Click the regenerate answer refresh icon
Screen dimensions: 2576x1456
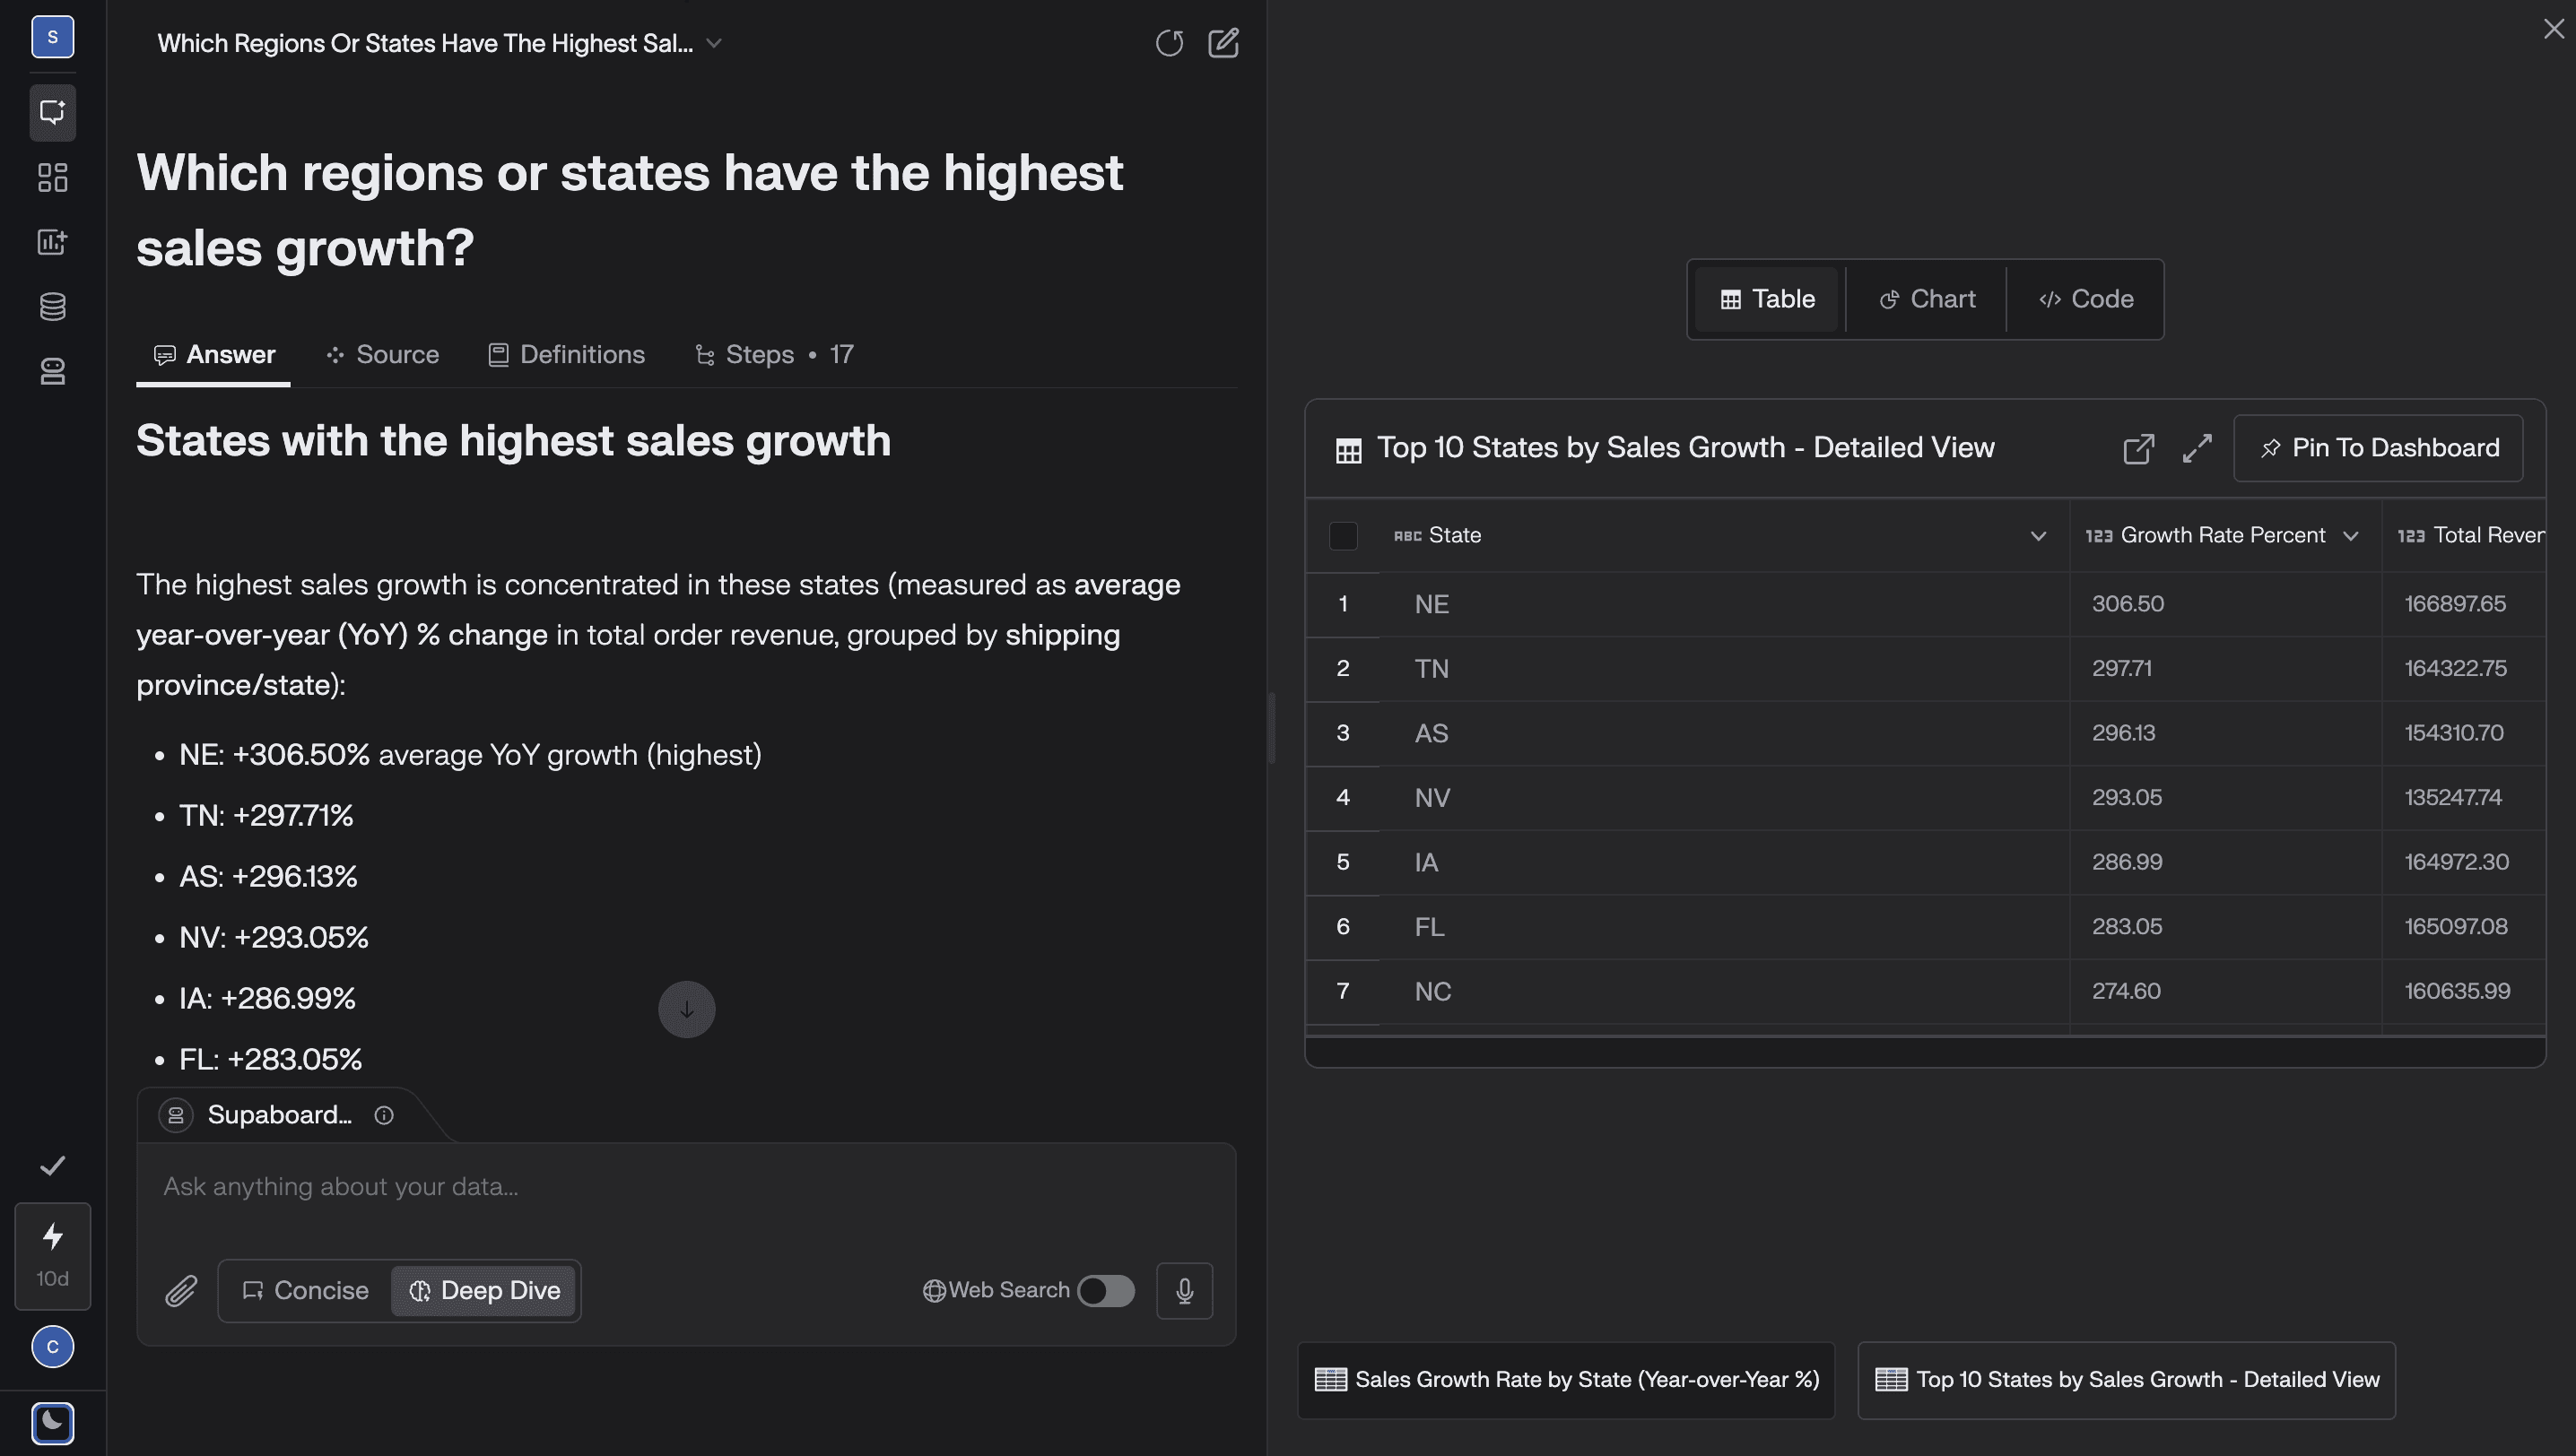pos(1169,43)
